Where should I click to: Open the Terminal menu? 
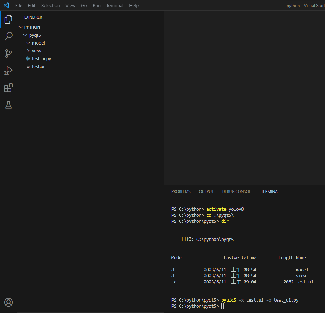(x=114, y=5)
